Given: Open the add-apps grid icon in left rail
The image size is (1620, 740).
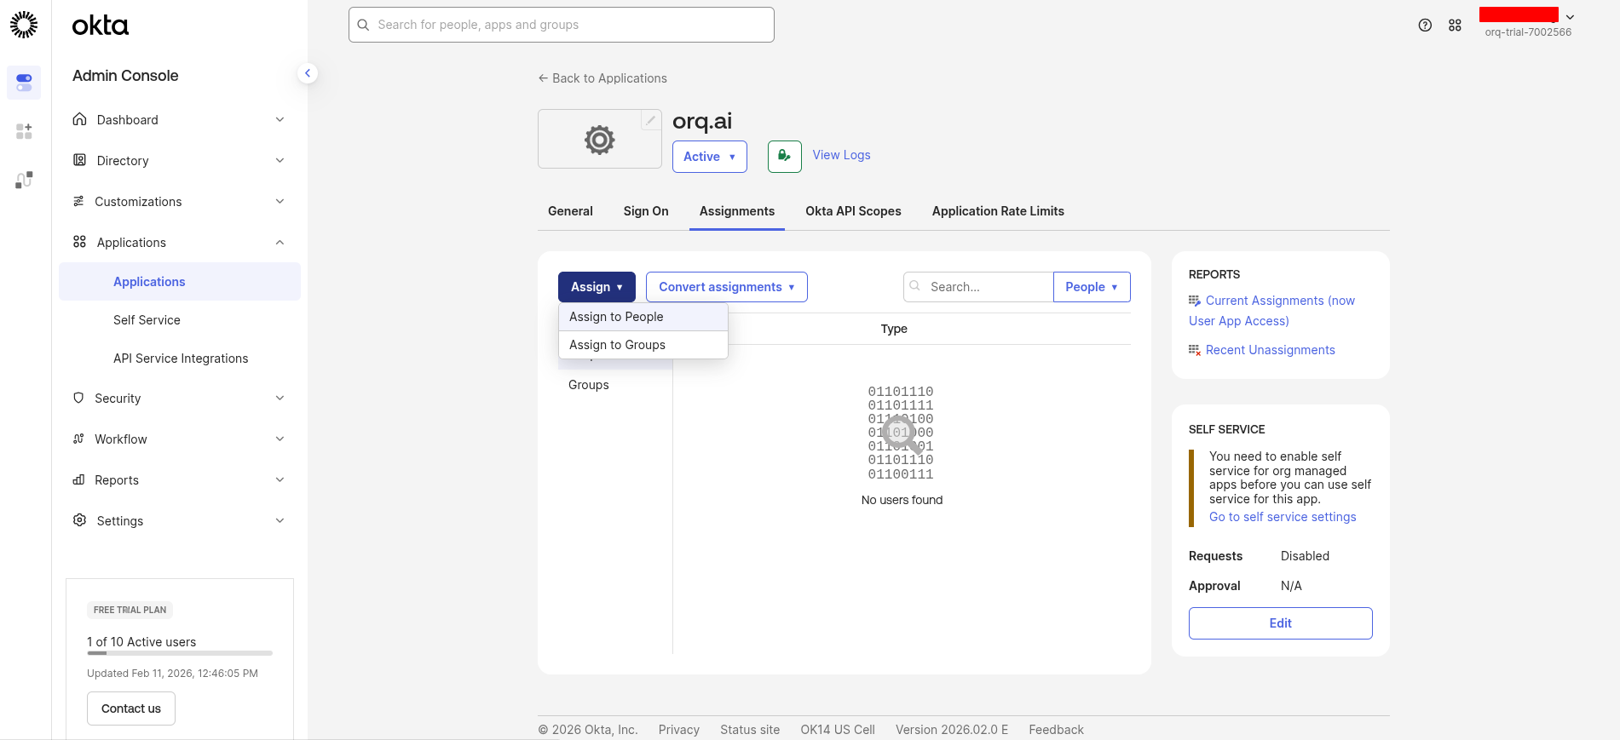Looking at the screenshot, I should pos(24,131).
